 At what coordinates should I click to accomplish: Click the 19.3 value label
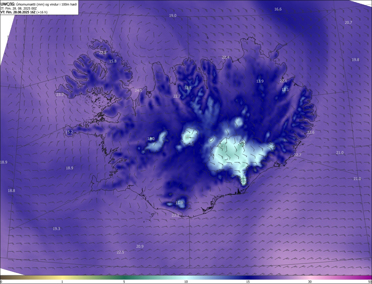tap(56, 229)
